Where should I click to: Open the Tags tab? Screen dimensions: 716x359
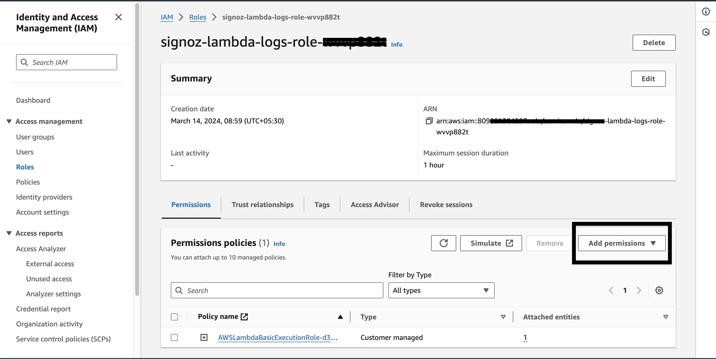pos(322,205)
